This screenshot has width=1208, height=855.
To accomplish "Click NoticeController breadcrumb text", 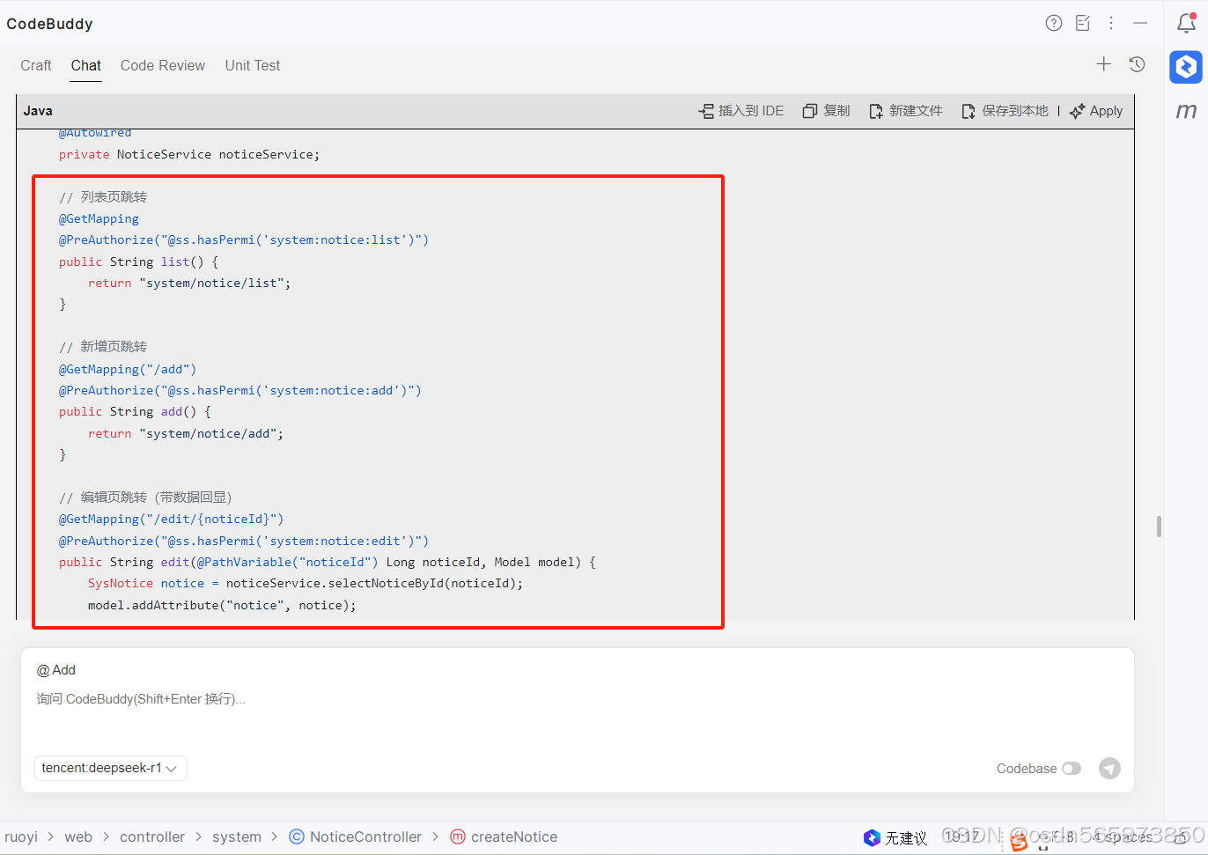I will [x=365, y=837].
